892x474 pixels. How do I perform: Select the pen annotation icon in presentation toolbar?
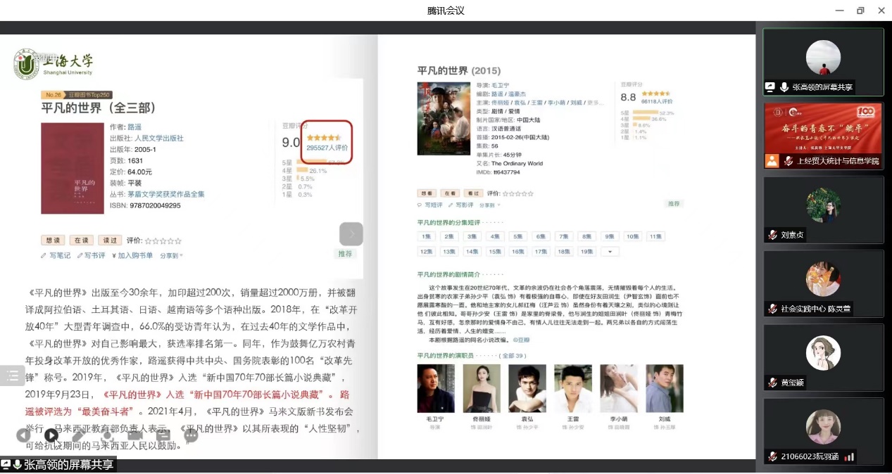pyautogui.click(x=79, y=435)
